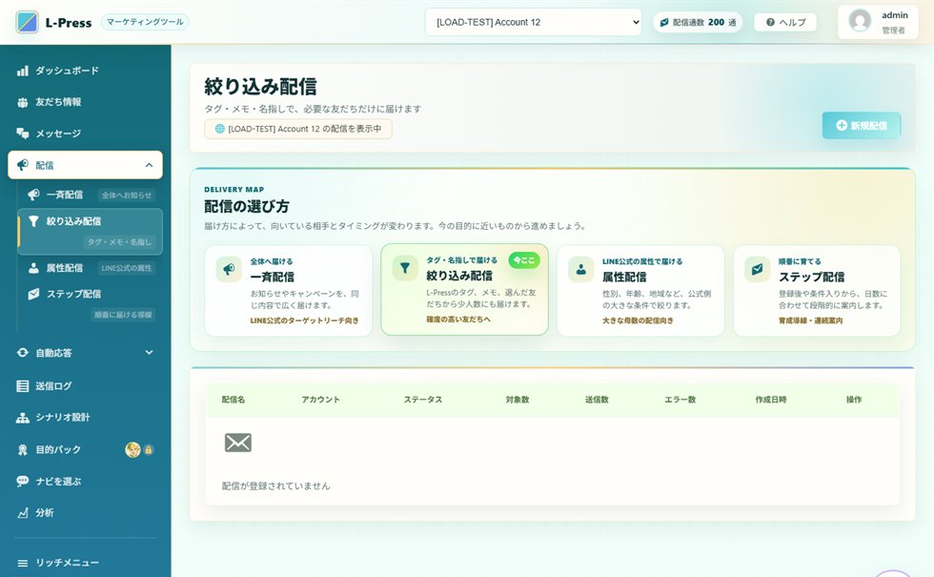The width and height of the screenshot is (934, 577).
Task: Click the Account 12 の配信を表示中 badge
Action: click(x=297, y=129)
